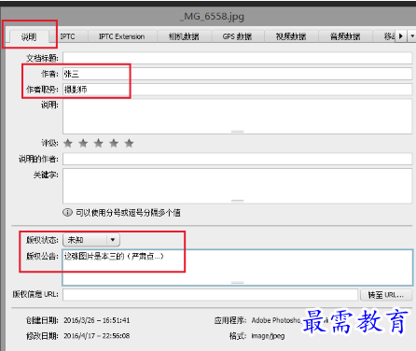Click the application value Adobe Photoshop
The image size is (416, 351).
276,320
